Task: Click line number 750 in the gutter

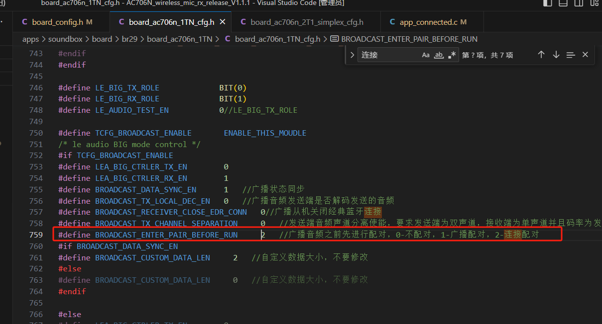Action: pos(36,133)
